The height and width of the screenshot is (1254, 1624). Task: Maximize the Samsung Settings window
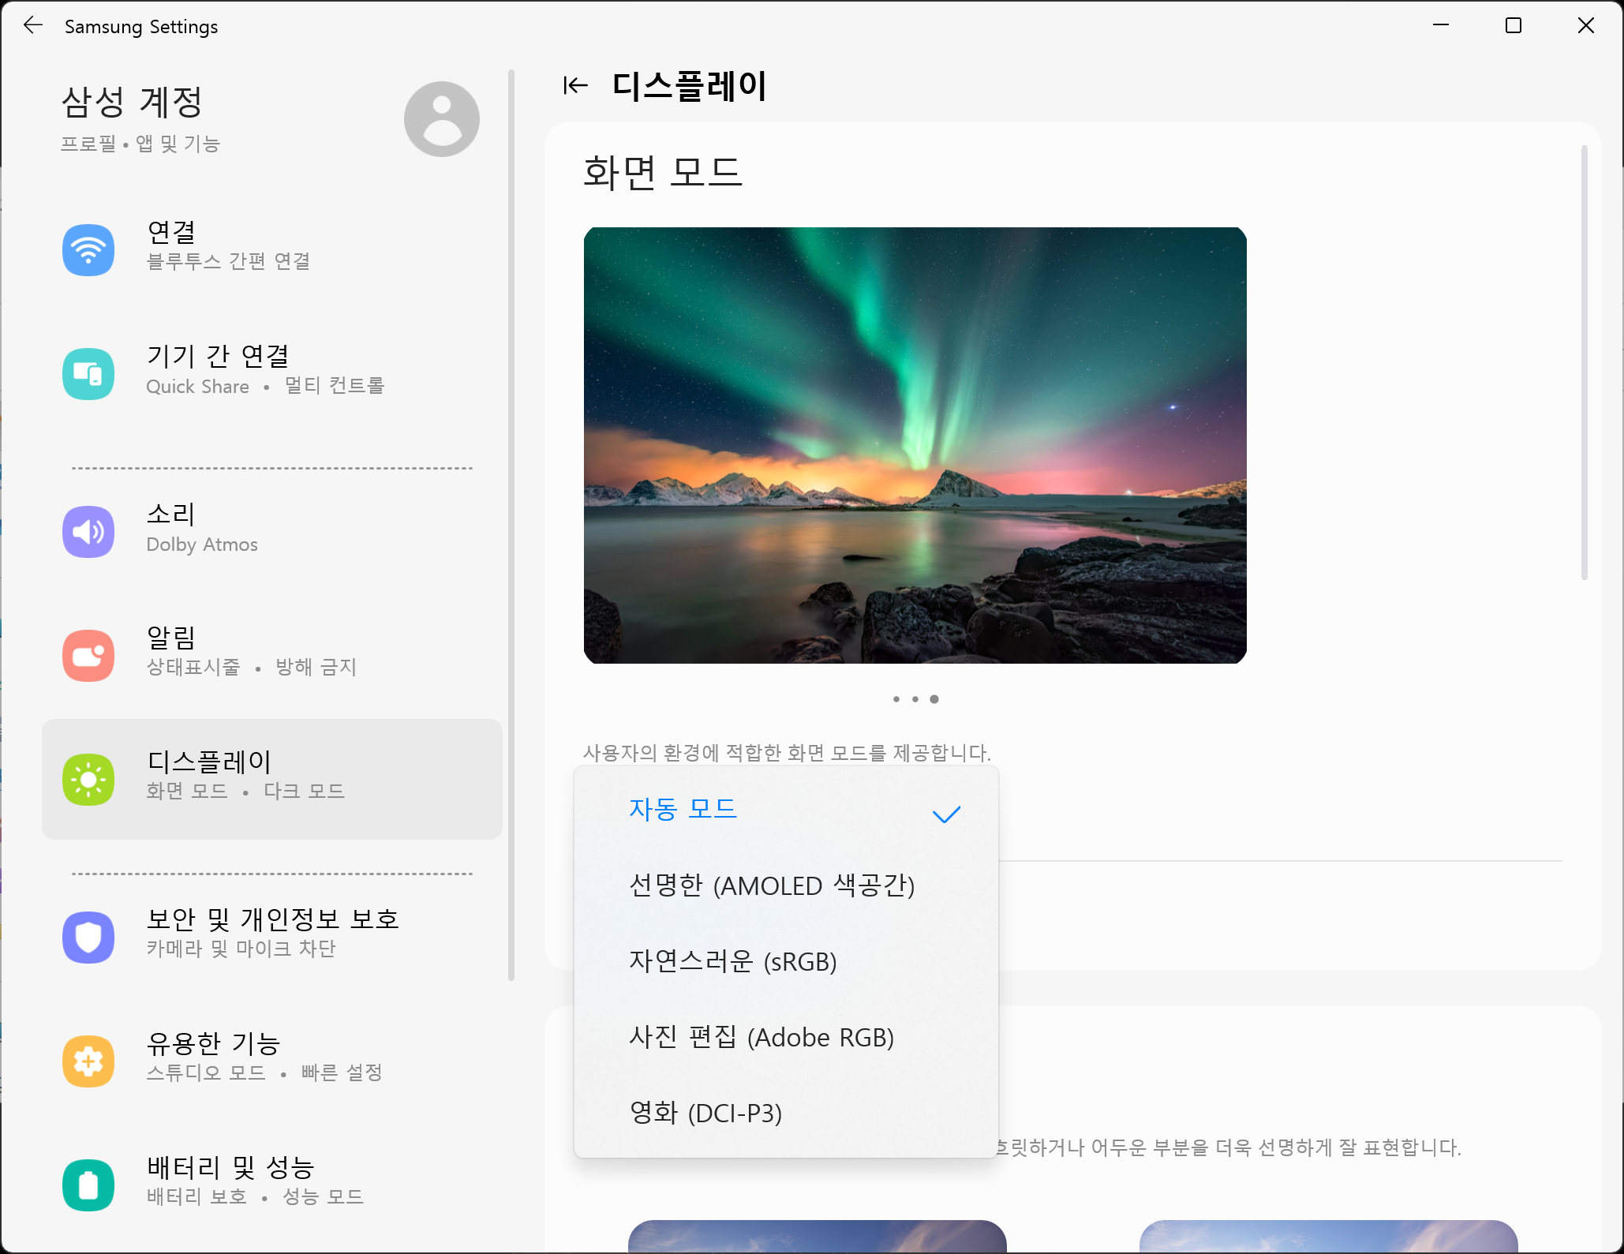1514,25
